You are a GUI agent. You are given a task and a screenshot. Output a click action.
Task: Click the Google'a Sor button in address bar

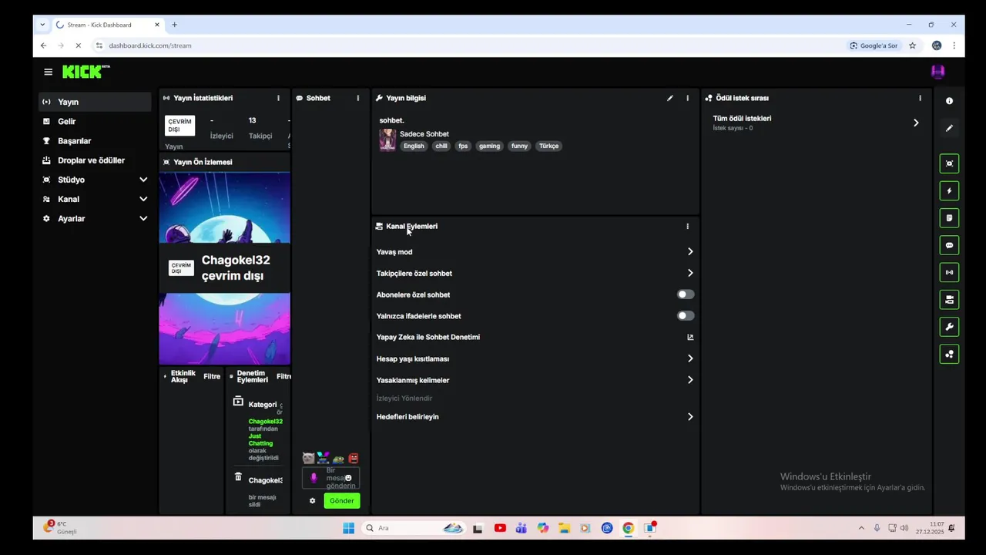pyautogui.click(x=874, y=45)
